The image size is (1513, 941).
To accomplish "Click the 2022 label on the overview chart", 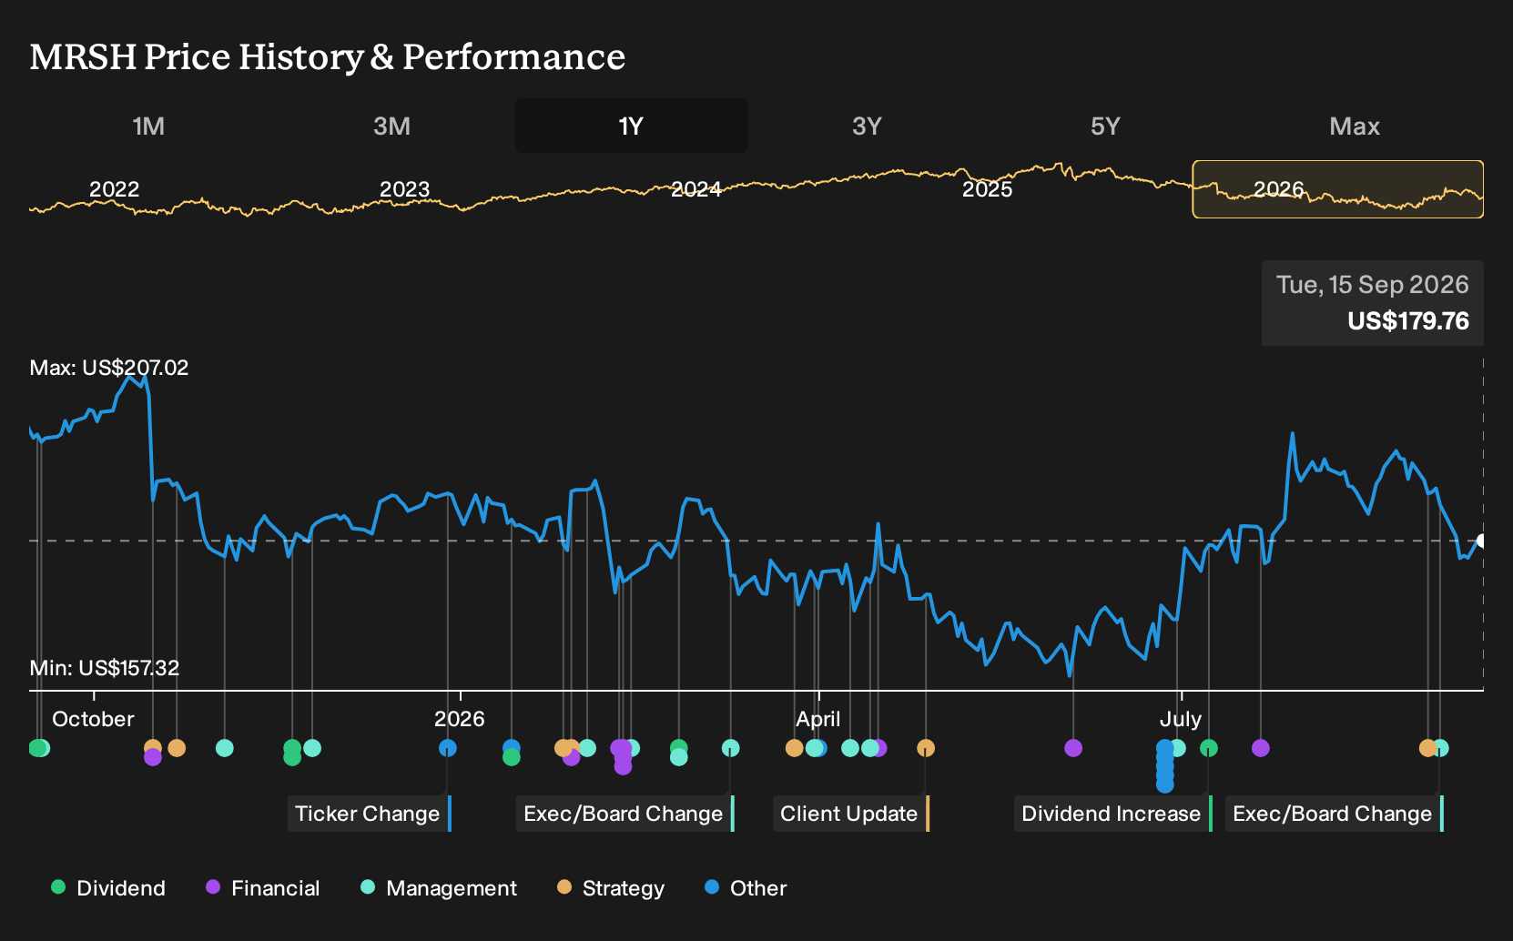I will 114,189.
